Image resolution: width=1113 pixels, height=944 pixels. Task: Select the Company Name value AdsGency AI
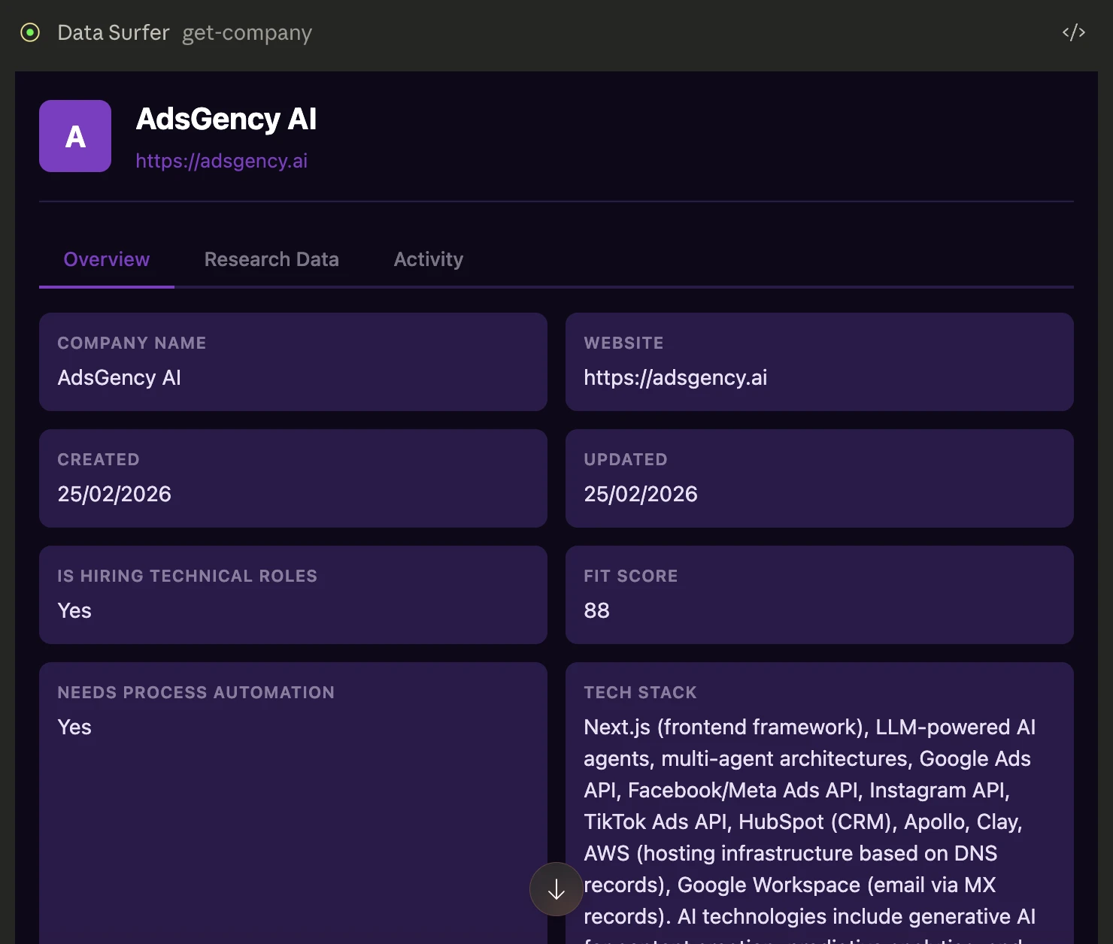120,377
